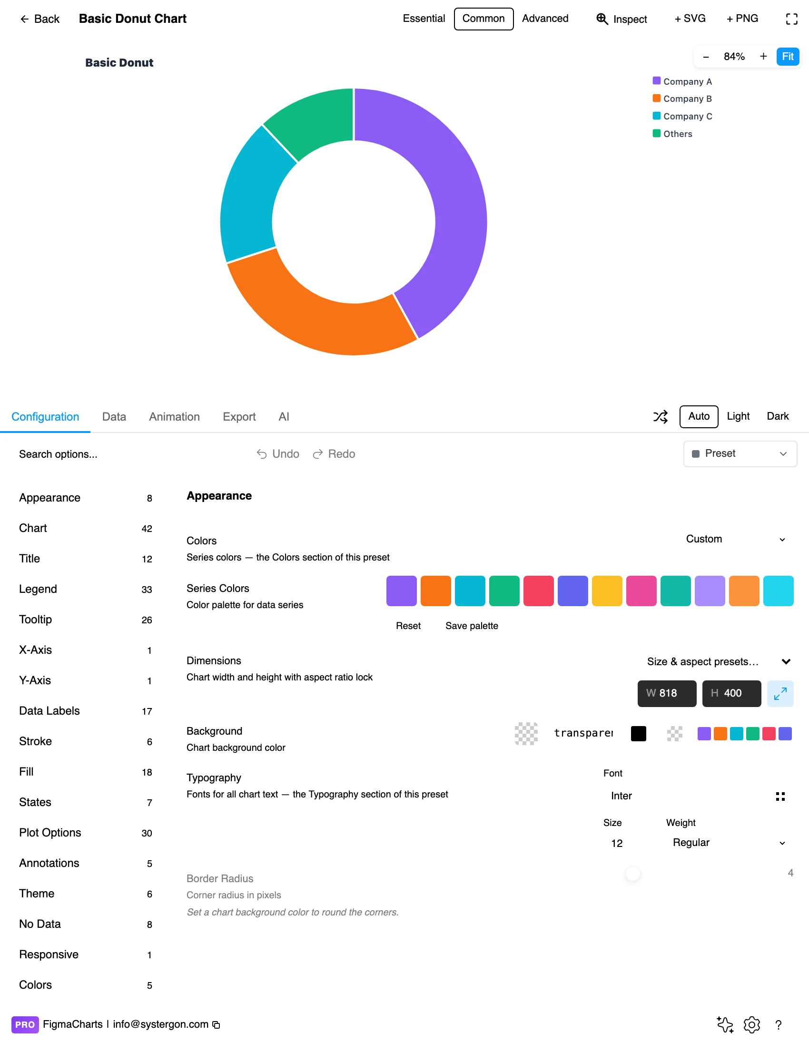809x1042 pixels.
Task: Zoom out with the minus icon
Action: [705, 57]
